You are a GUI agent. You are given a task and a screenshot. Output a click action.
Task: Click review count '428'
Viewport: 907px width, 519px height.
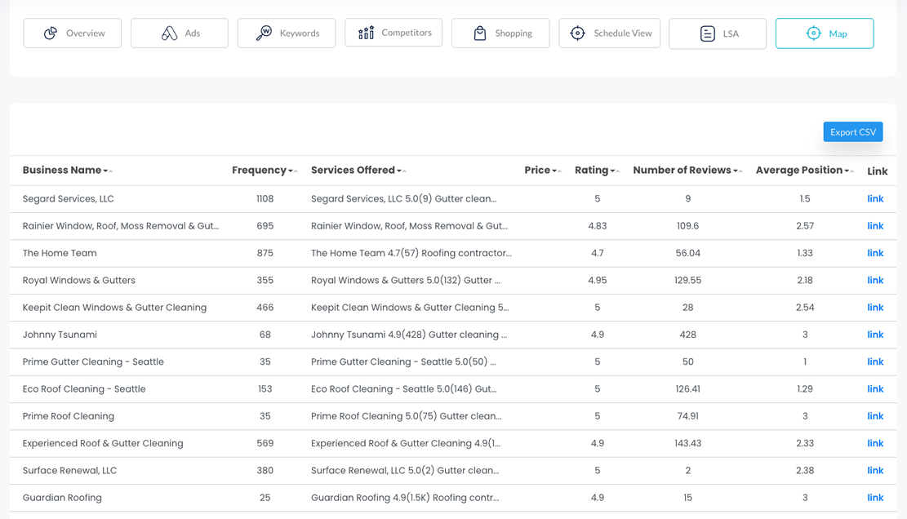pyautogui.click(x=687, y=335)
